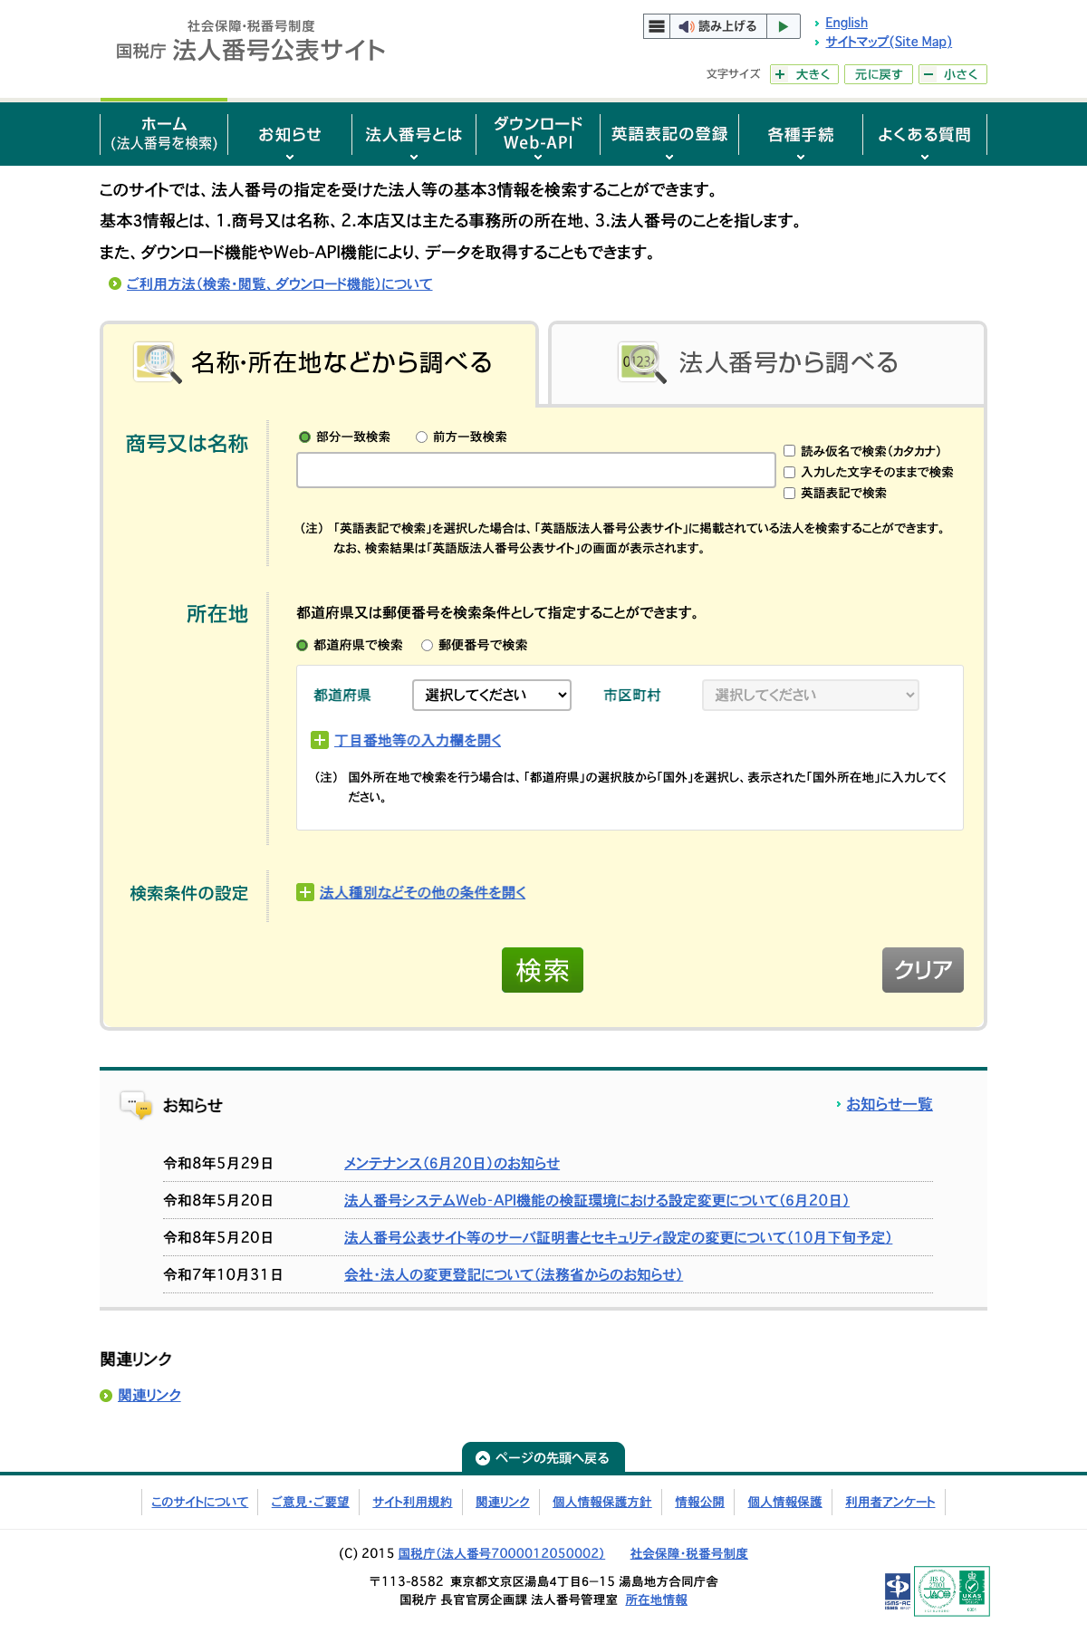Open Web-API検証環境の設定変更 notice link
The height and width of the screenshot is (1633, 1087).
597,1200
